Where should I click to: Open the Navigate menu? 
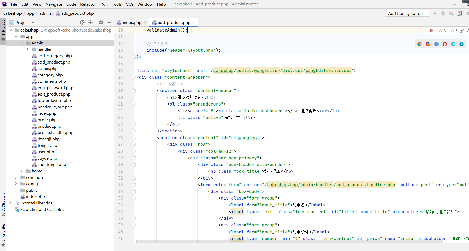click(54, 4)
